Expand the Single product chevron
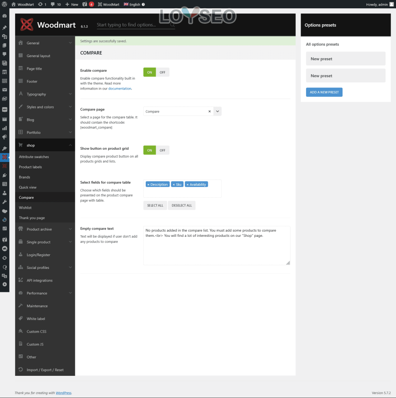Image resolution: width=396 pixels, height=398 pixels. click(x=70, y=242)
